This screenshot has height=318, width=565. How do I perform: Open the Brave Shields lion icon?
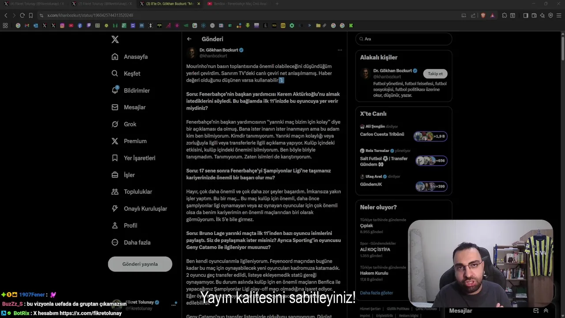[483, 15]
